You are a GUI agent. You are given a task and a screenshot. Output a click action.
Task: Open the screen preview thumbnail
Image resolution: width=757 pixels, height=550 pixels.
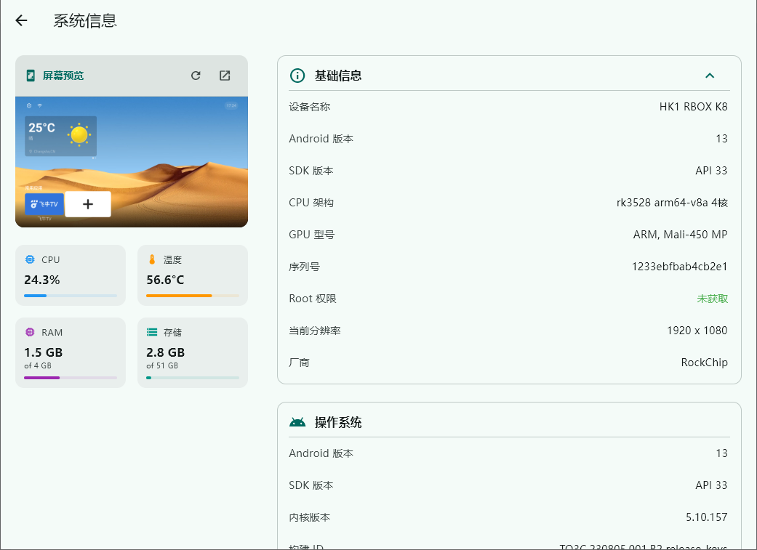point(132,161)
